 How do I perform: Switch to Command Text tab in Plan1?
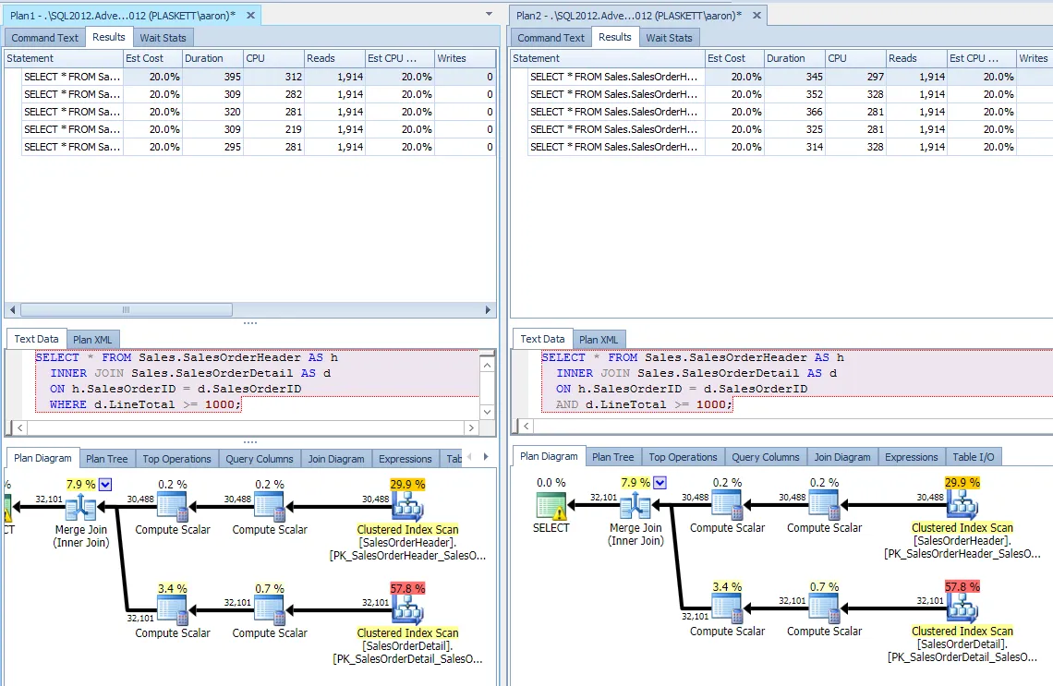click(x=44, y=38)
